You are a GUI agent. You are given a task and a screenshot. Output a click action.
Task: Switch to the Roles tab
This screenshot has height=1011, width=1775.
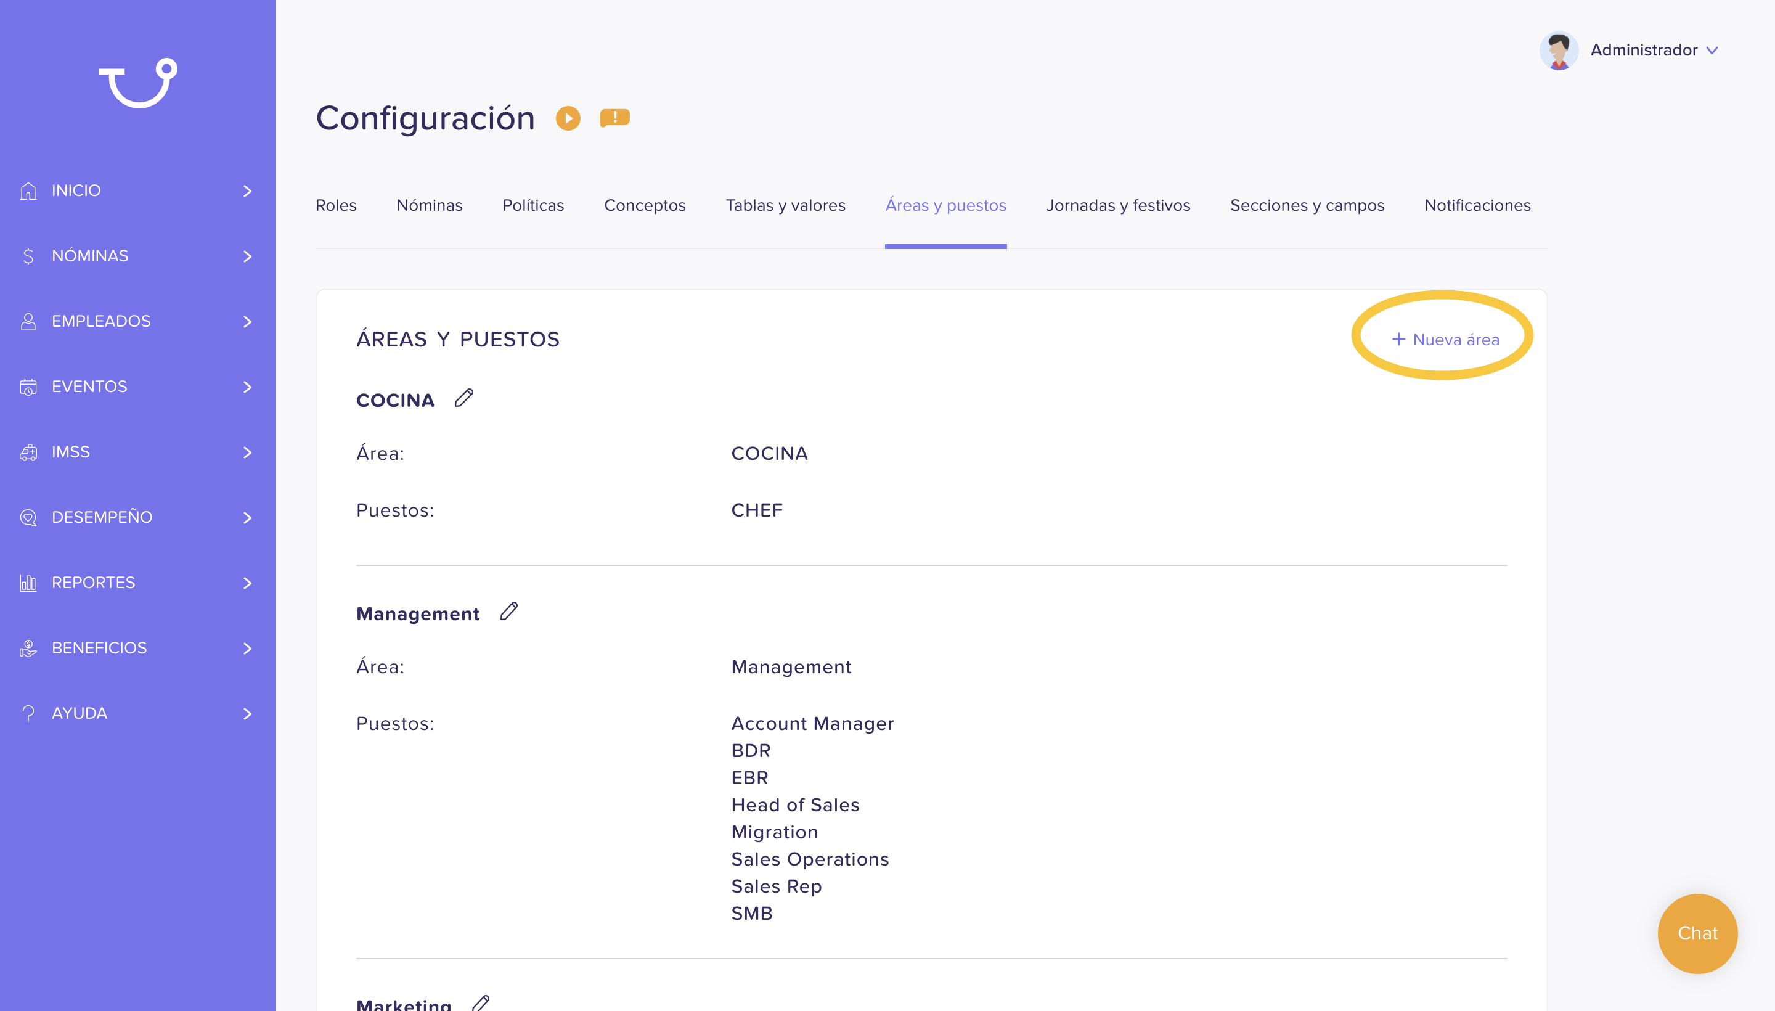point(336,205)
